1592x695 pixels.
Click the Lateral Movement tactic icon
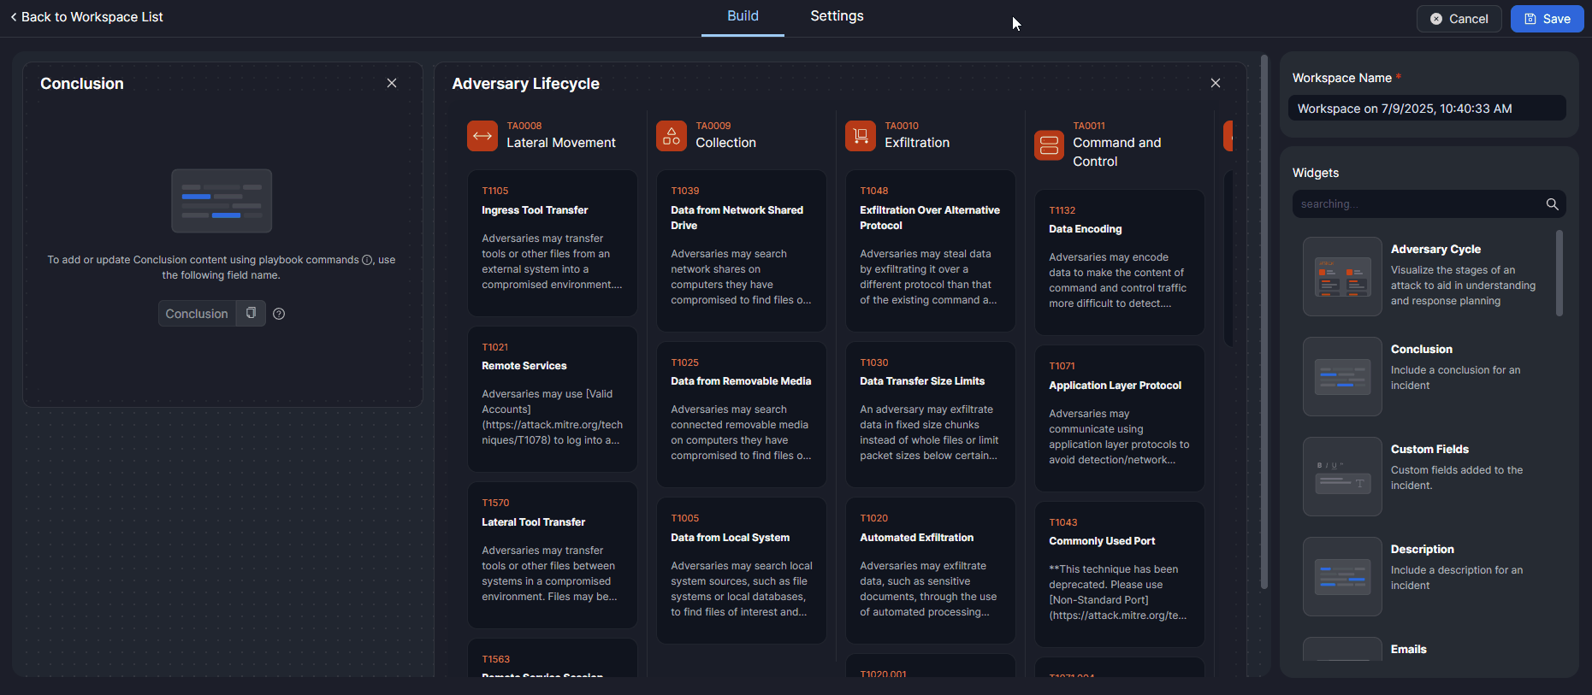[x=482, y=136]
